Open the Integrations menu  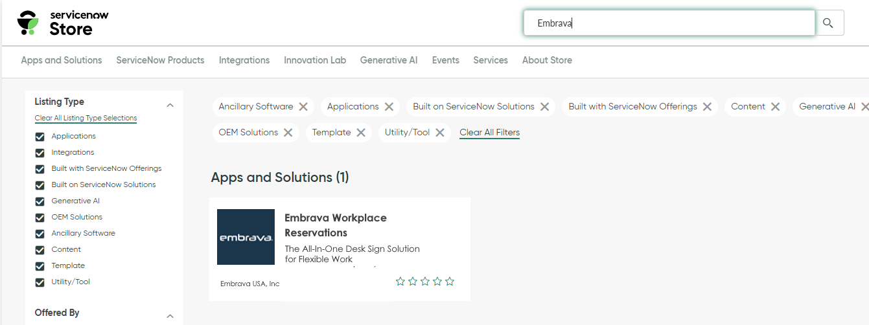pos(244,60)
